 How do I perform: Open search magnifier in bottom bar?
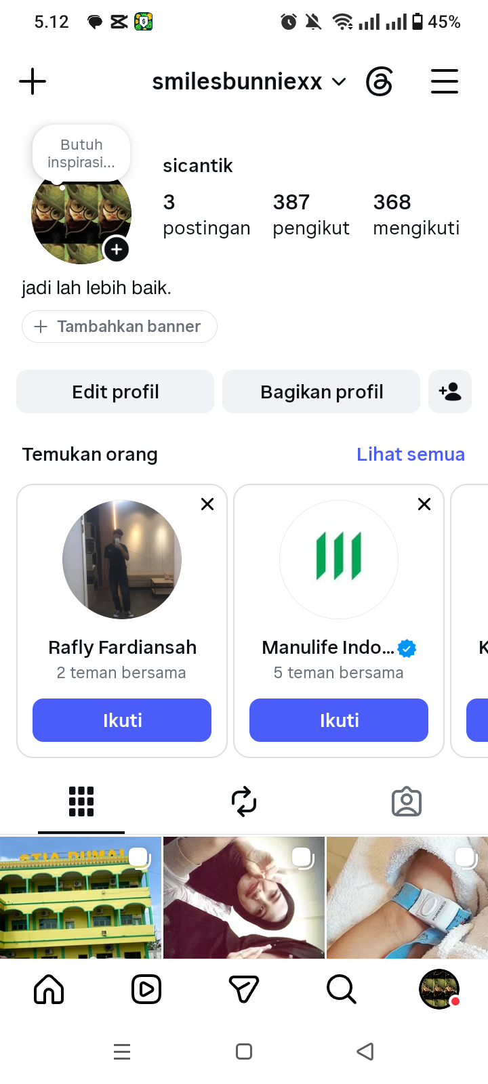[342, 990]
